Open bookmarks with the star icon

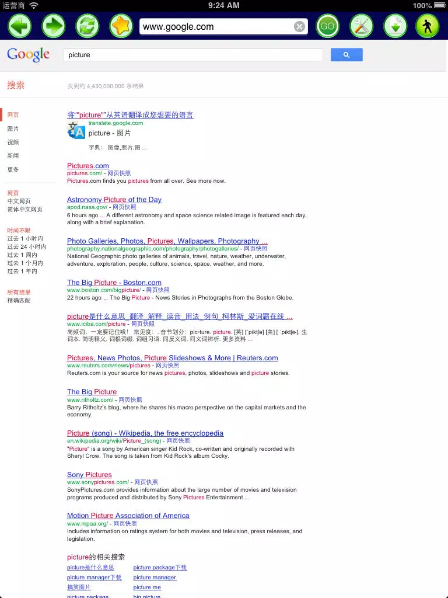tap(121, 26)
